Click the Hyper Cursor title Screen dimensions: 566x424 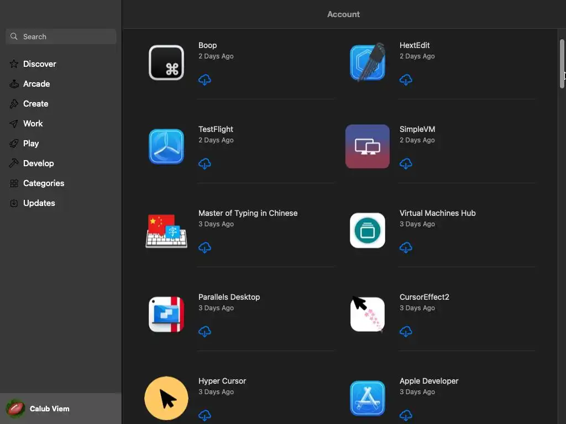222,381
